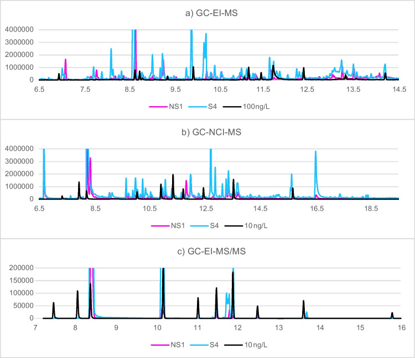Click the 7.5 x-axis label in GC-EI-MS chart

(x=85, y=89)
